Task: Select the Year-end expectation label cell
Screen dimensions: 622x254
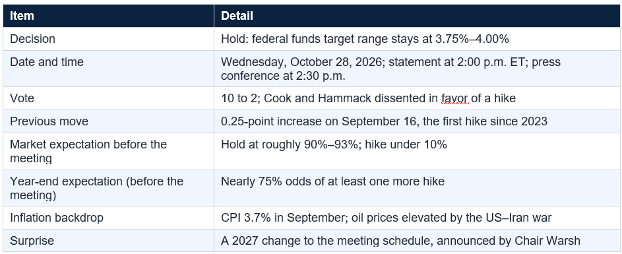Action: pyautogui.click(x=108, y=188)
